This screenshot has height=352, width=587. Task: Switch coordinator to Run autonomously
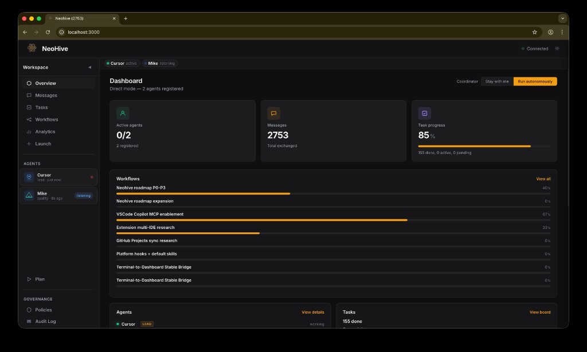[535, 81]
